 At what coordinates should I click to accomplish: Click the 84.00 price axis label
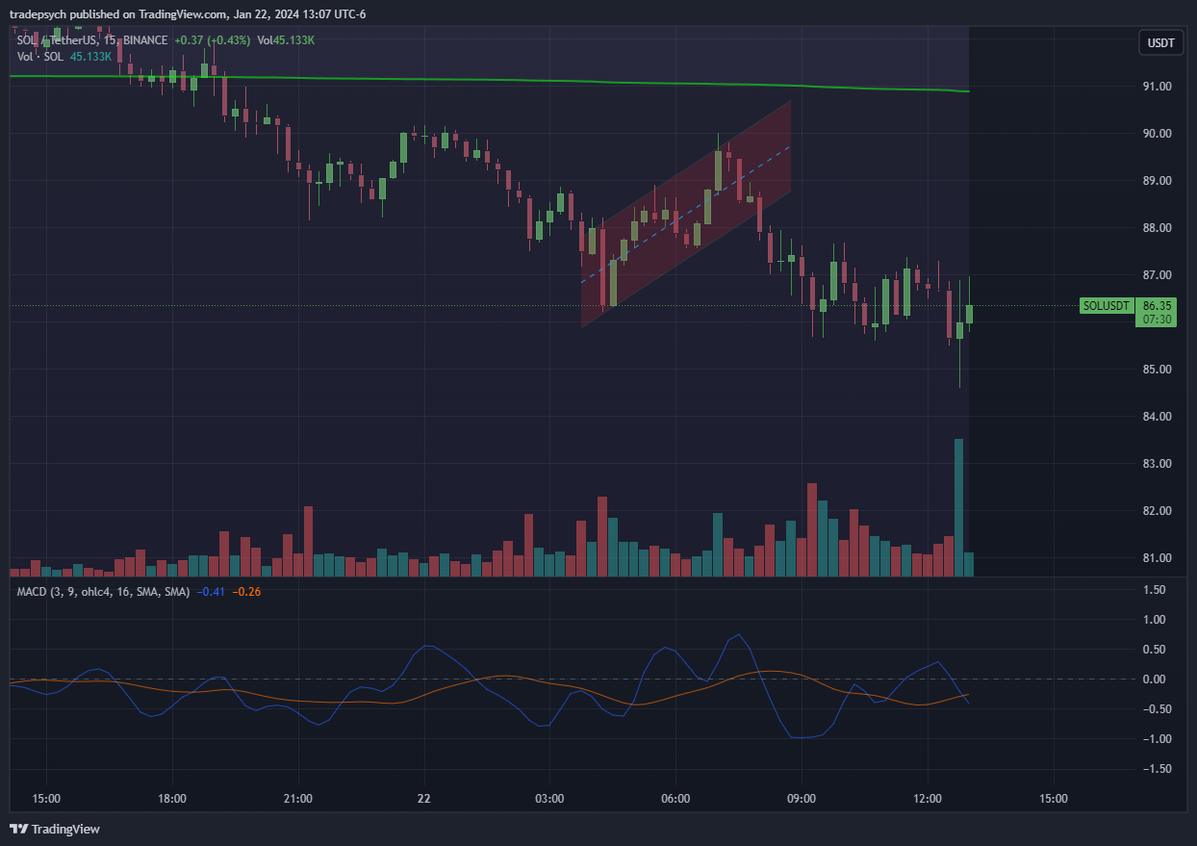(x=1157, y=417)
